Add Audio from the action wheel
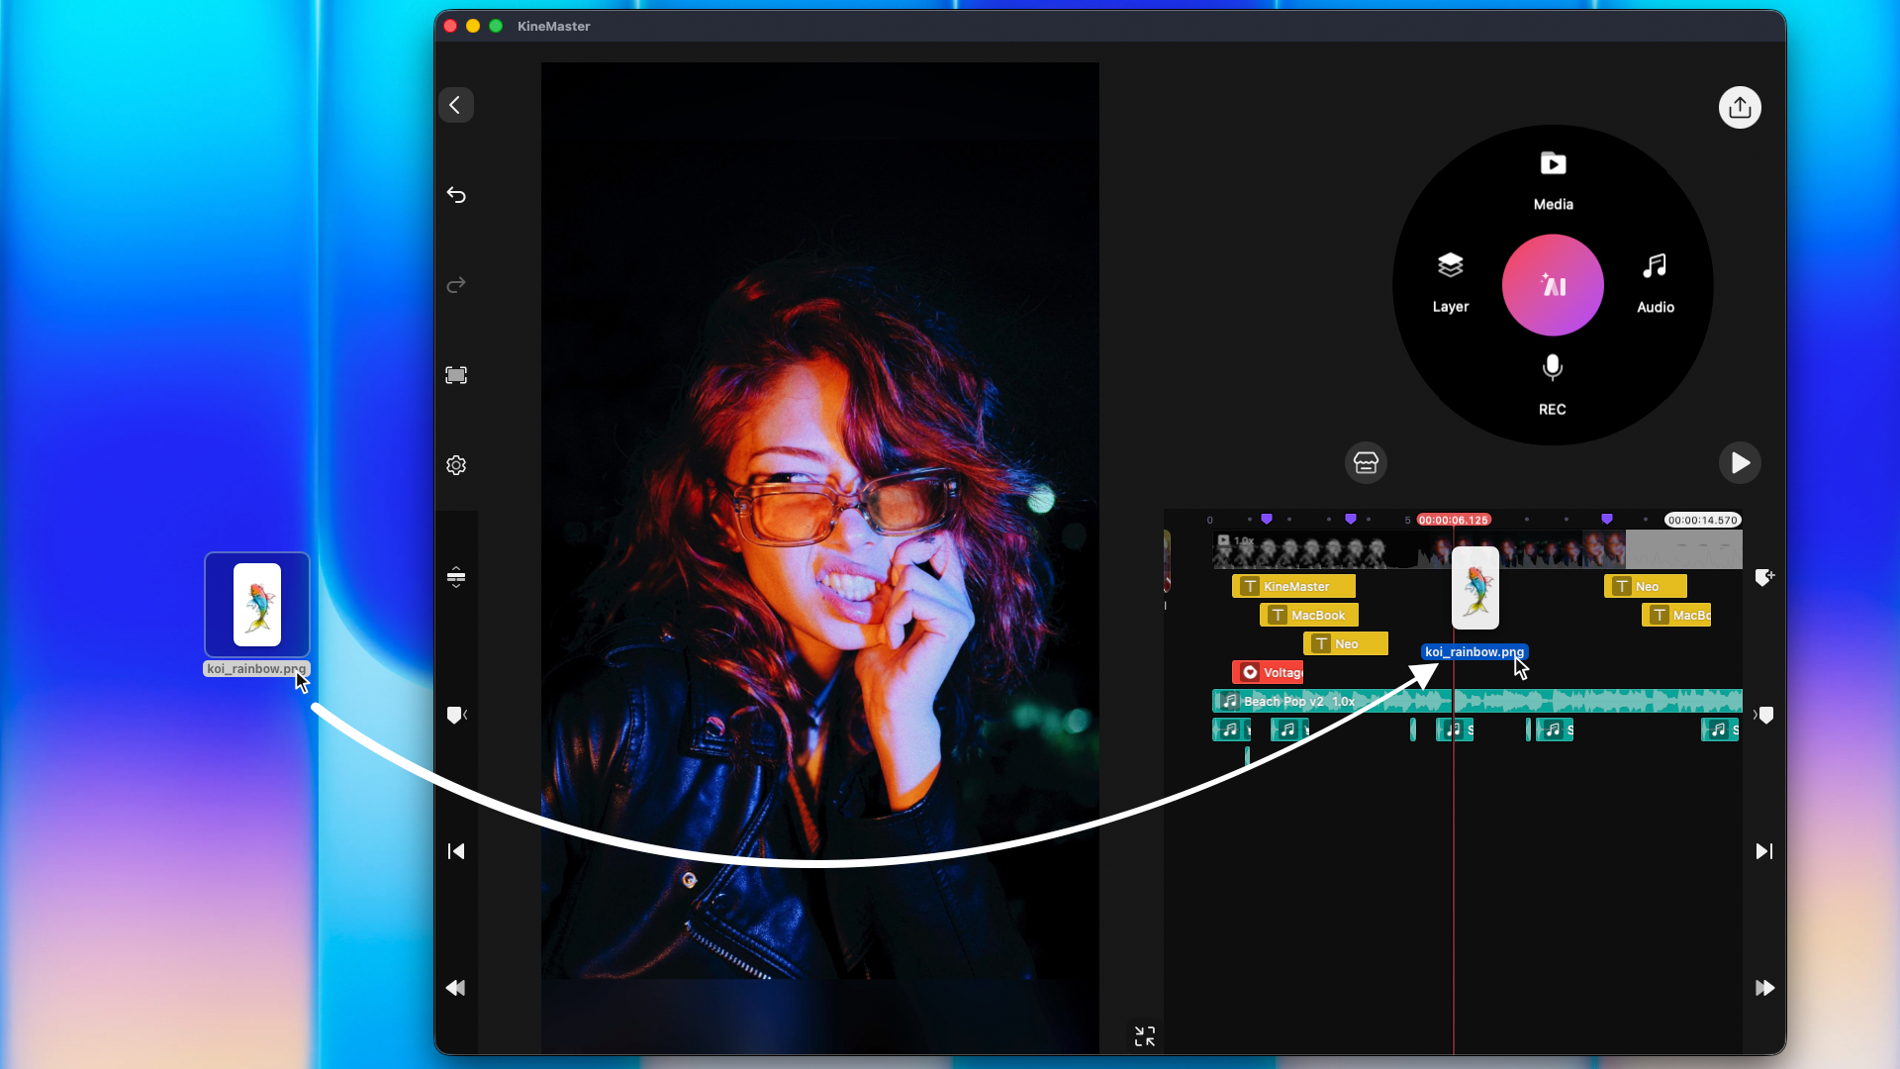This screenshot has height=1069, width=1900. (1655, 280)
